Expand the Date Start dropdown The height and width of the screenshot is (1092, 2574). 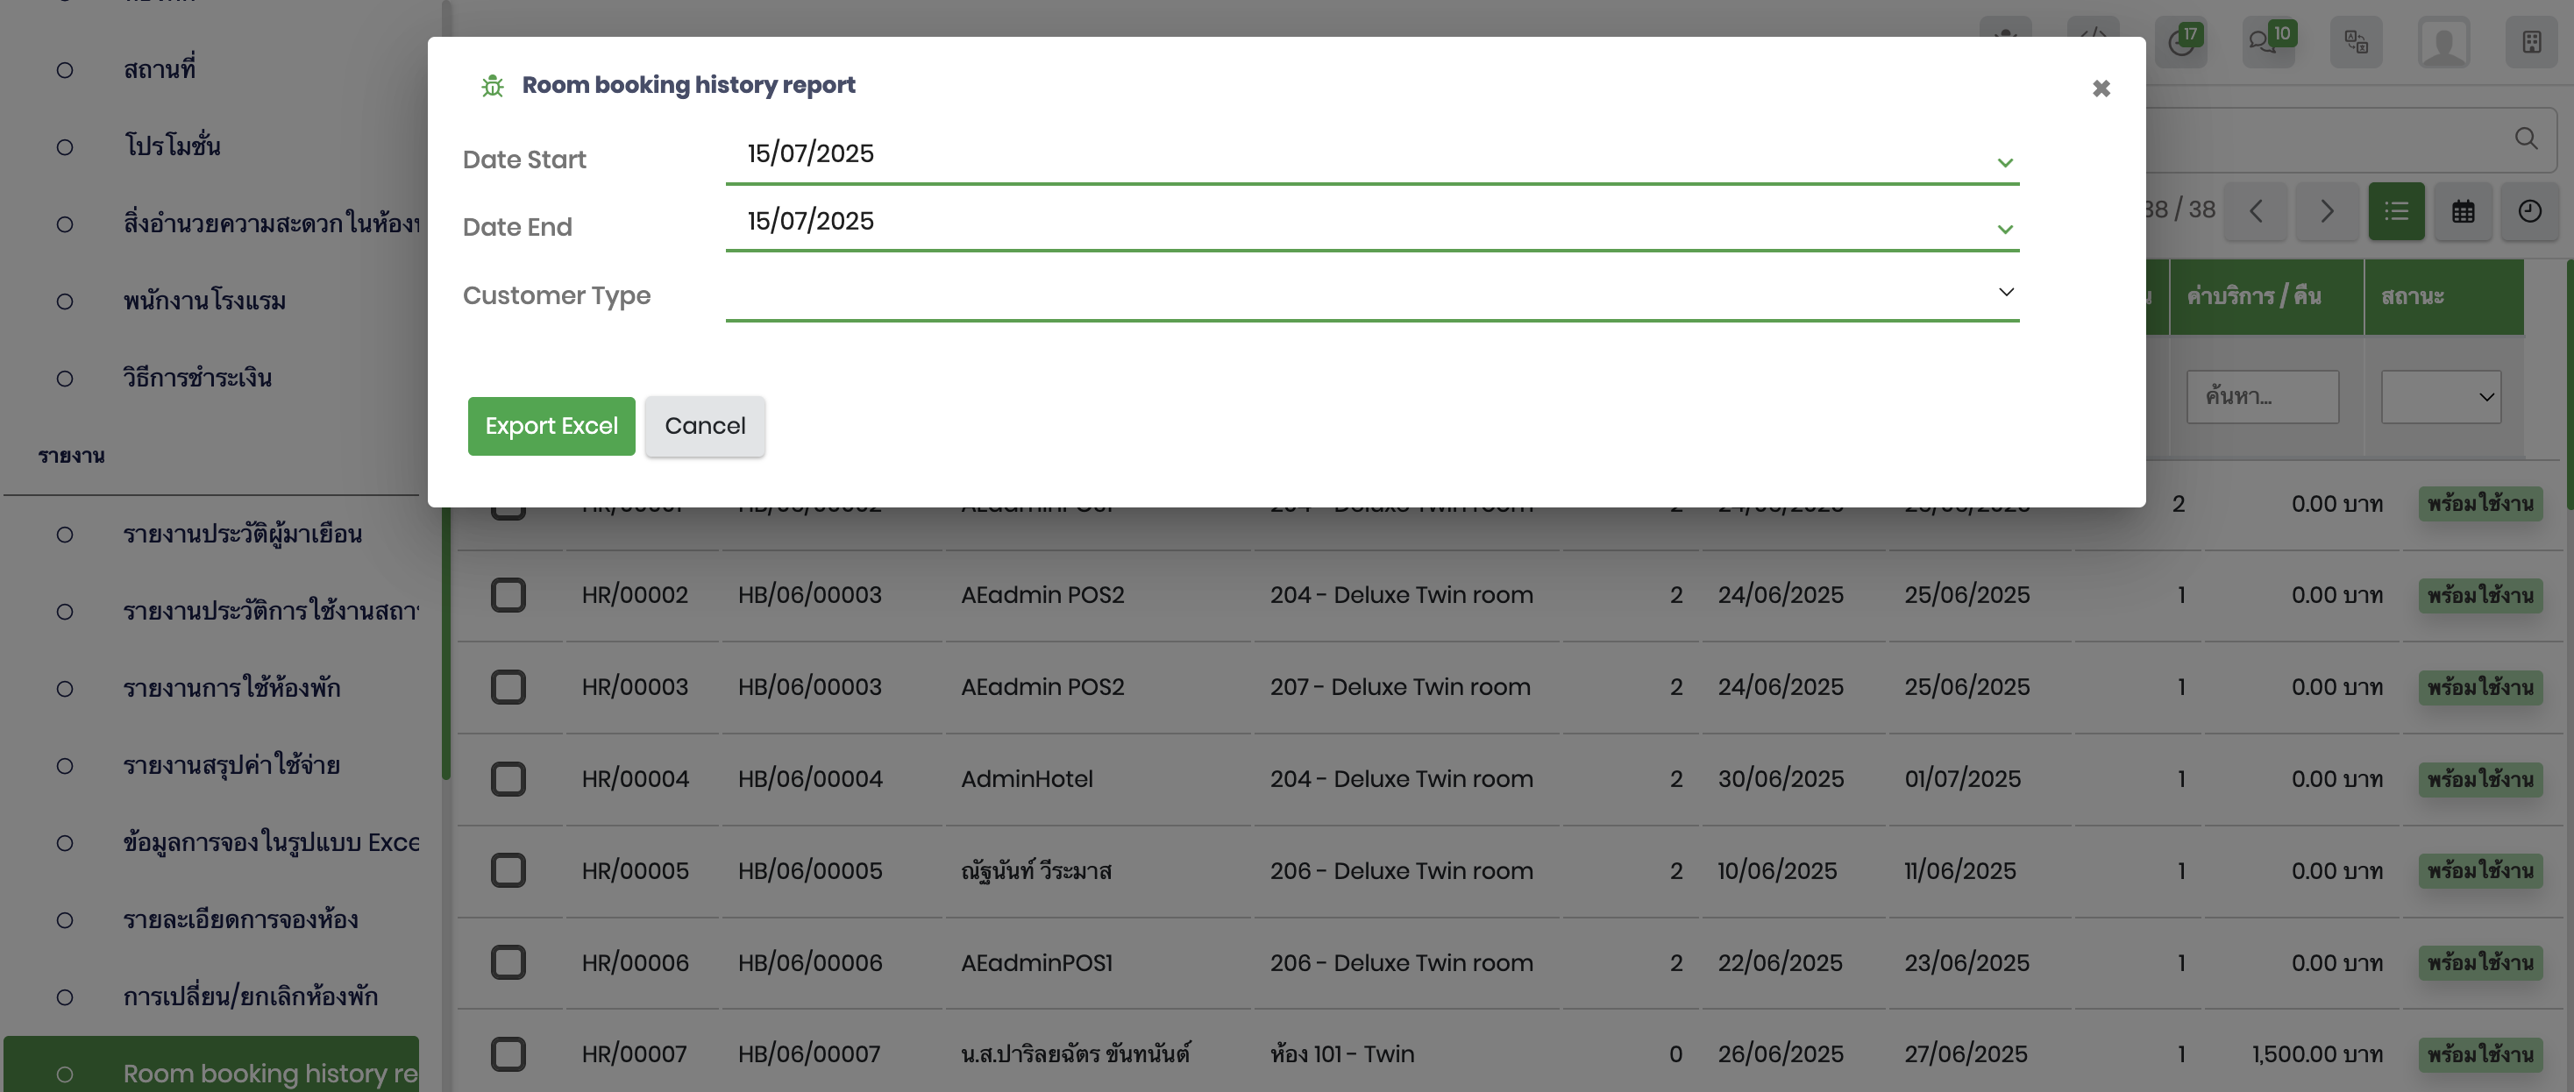pos(2004,162)
